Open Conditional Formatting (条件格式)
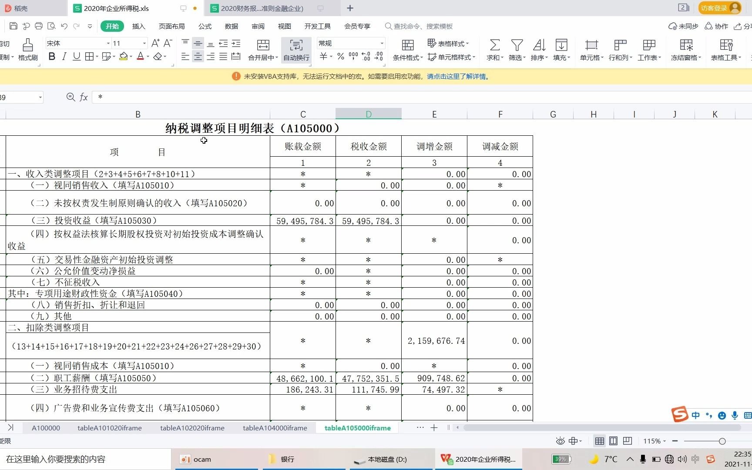 pyautogui.click(x=408, y=50)
